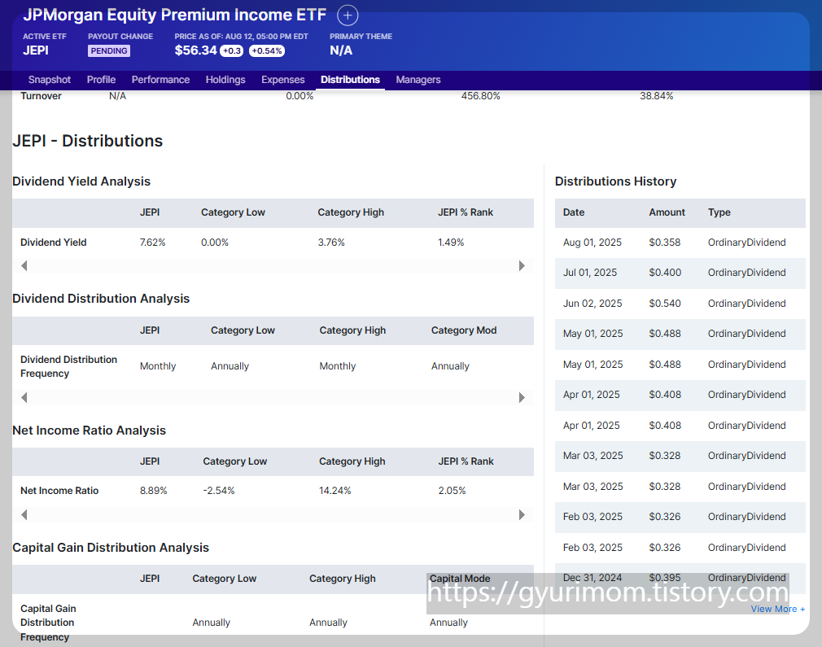Select the Jun 02, 2025 distribution date

click(592, 304)
